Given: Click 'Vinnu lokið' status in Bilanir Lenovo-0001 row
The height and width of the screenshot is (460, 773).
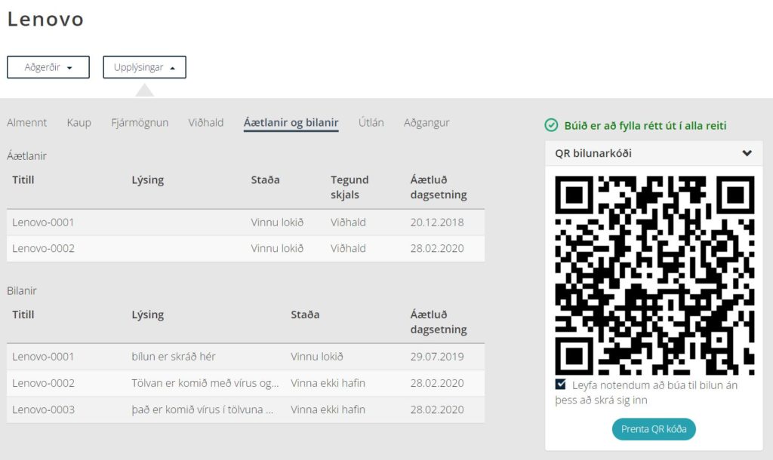Looking at the screenshot, I should pos(317,357).
